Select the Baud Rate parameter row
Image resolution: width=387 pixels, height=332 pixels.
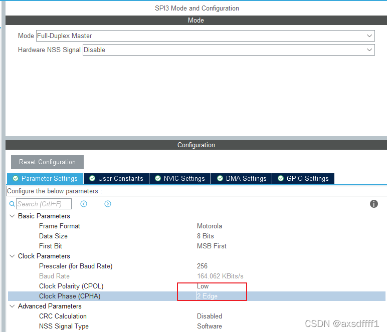197,276
